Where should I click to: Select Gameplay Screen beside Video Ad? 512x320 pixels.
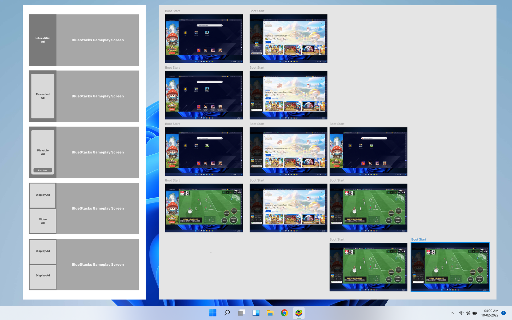tap(98, 208)
